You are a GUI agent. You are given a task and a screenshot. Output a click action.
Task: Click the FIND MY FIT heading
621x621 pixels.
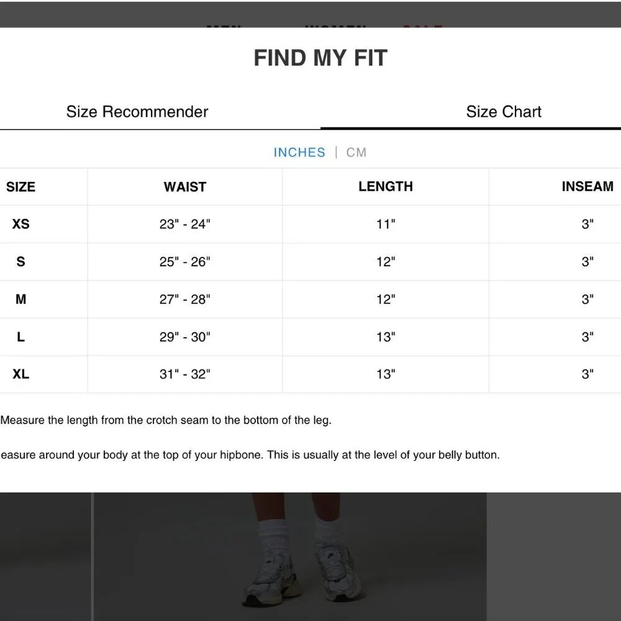[320, 58]
